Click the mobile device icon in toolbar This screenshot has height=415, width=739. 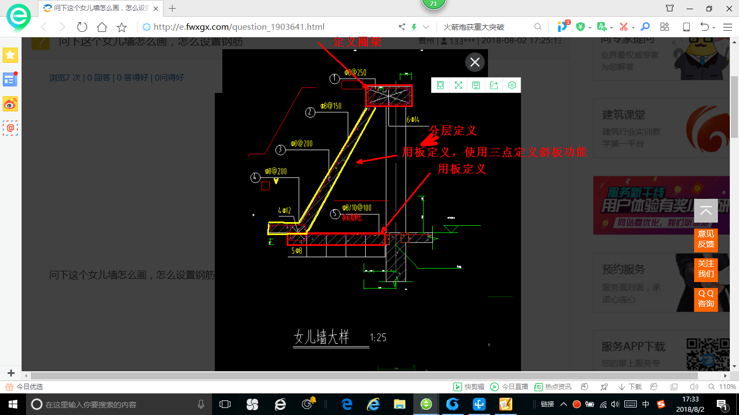(x=687, y=27)
